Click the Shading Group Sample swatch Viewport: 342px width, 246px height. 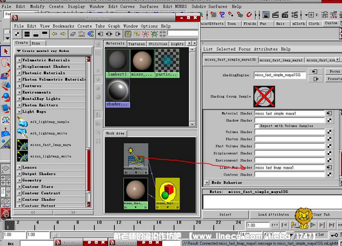(x=264, y=96)
